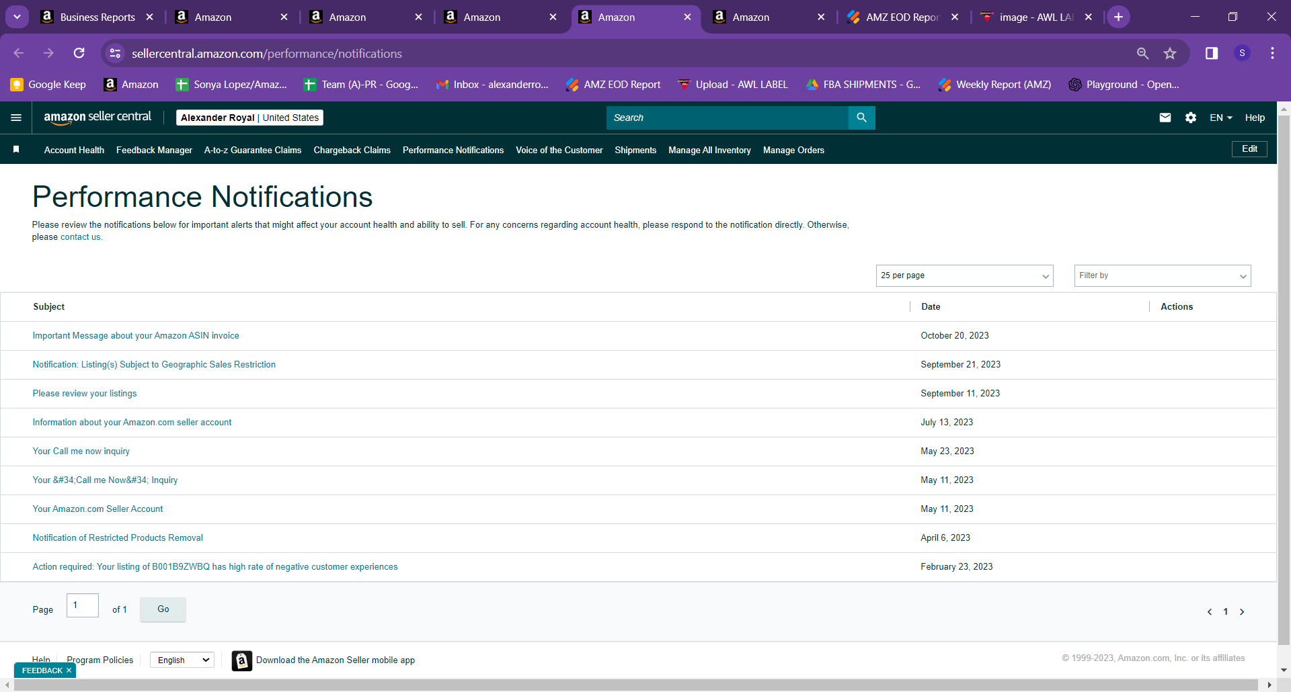Image resolution: width=1291 pixels, height=692 pixels.
Task: Click the contact us link
Action: pyautogui.click(x=81, y=237)
